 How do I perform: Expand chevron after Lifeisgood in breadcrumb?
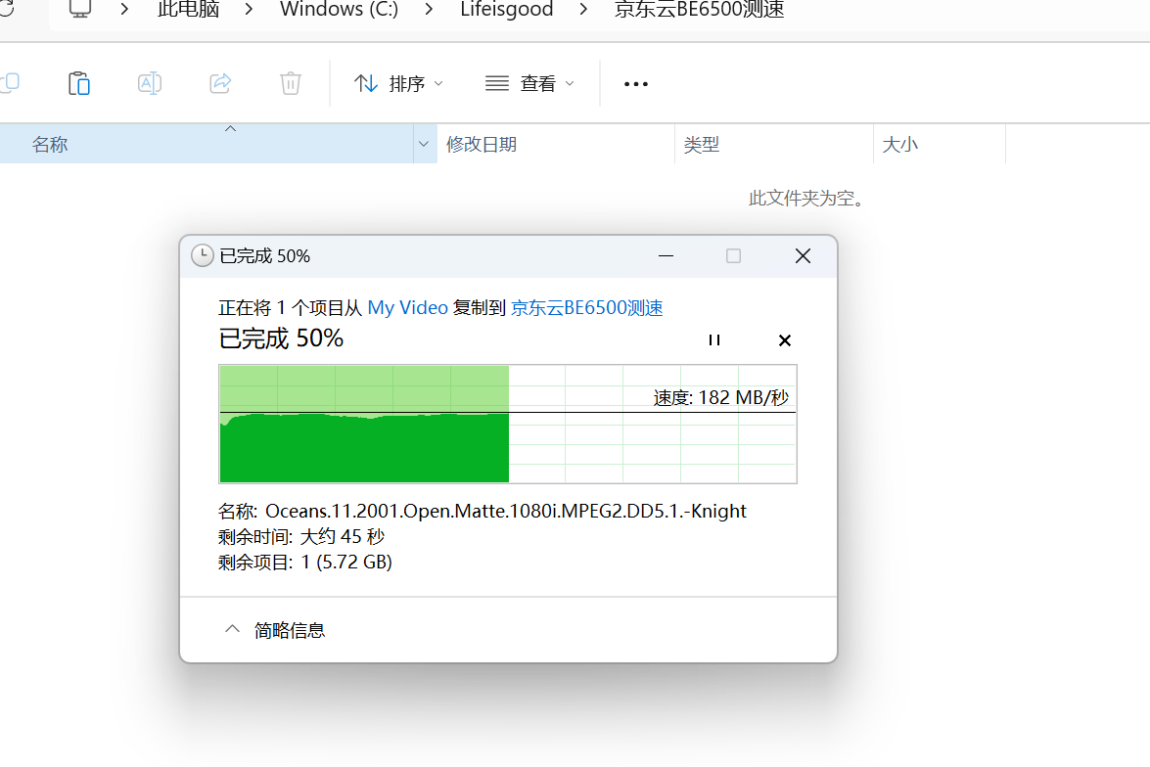583,10
